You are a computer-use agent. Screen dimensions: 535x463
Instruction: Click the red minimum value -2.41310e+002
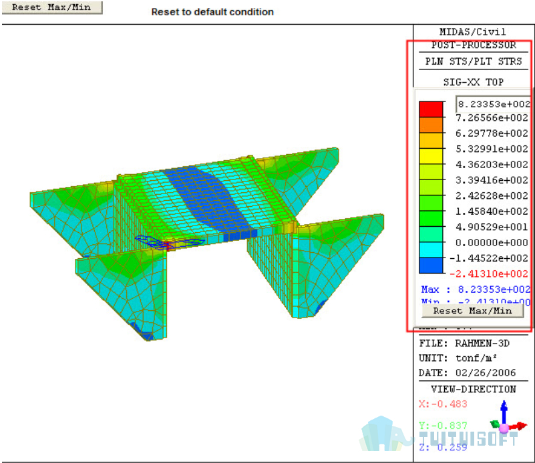click(489, 274)
